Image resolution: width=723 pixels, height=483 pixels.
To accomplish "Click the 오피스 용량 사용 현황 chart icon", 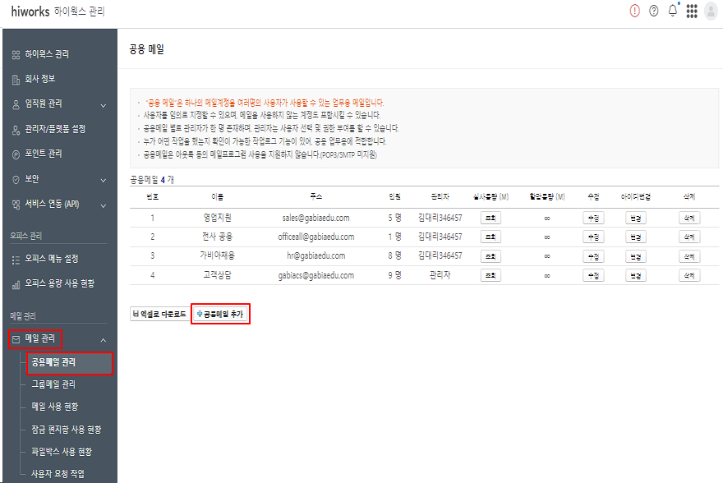I will pos(16,284).
